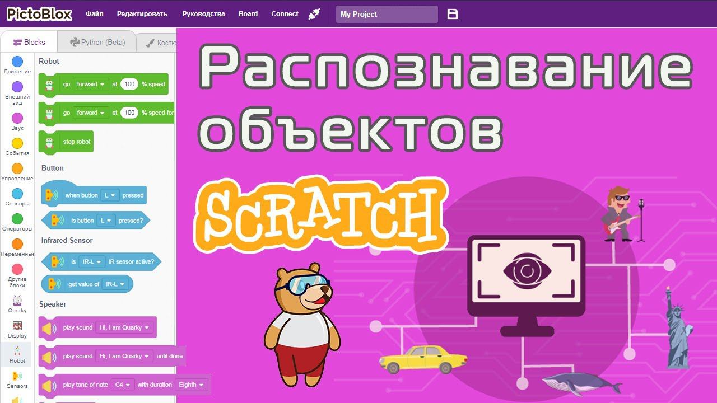Save the project with the floppy disk icon
This screenshot has height=403, width=717.
[x=453, y=14]
